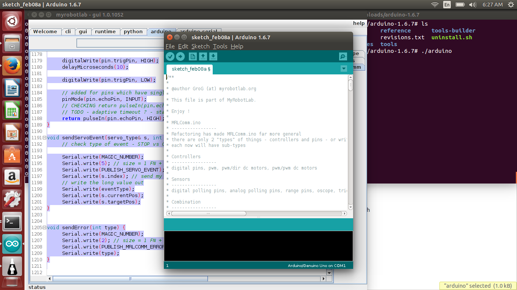The image size is (517, 290).
Task: Collapse the sendServoEvent function fold marker
Action: 44,137
